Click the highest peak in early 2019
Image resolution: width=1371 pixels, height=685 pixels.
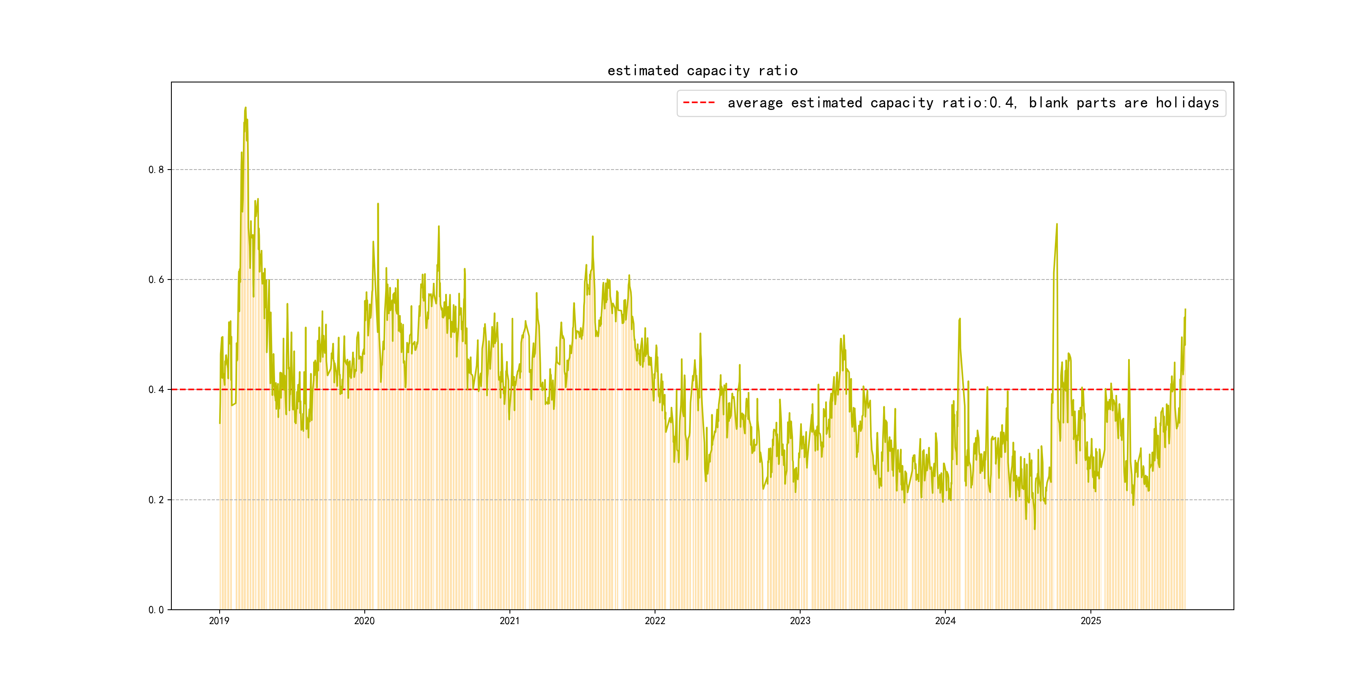245,108
